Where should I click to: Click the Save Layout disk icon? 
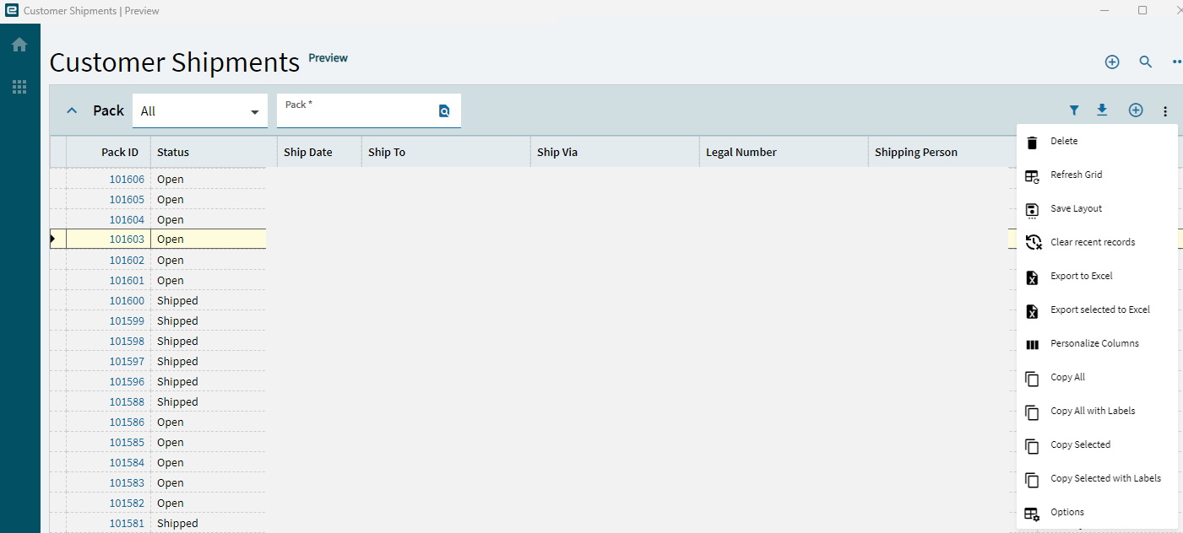point(1032,210)
